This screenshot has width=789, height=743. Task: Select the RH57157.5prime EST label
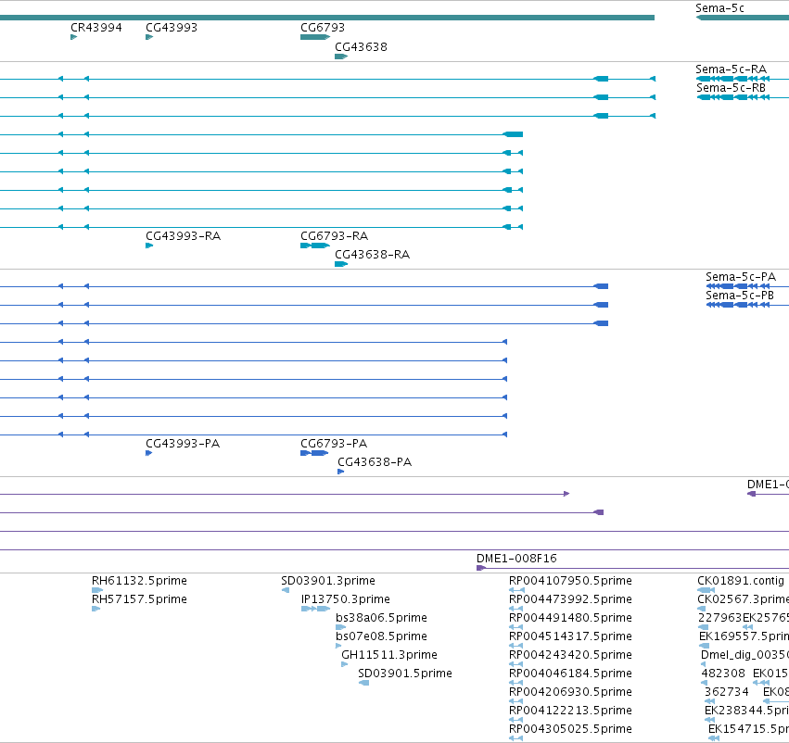pos(139,599)
